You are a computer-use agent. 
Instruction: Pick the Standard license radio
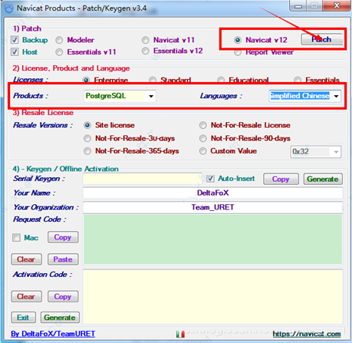[x=153, y=80]
